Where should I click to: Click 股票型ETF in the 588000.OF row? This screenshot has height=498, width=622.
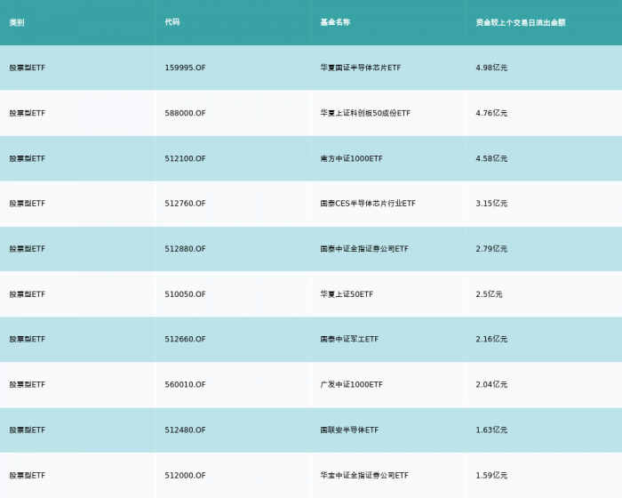click(x=28, y=113)
